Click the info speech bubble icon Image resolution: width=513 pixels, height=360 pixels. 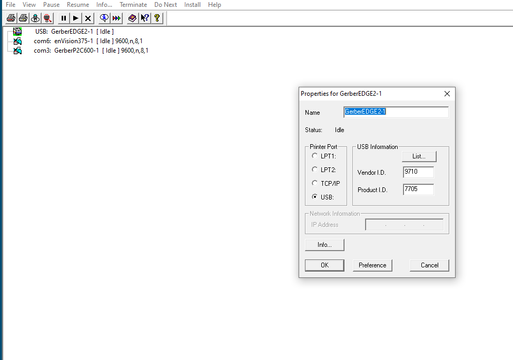104,18
